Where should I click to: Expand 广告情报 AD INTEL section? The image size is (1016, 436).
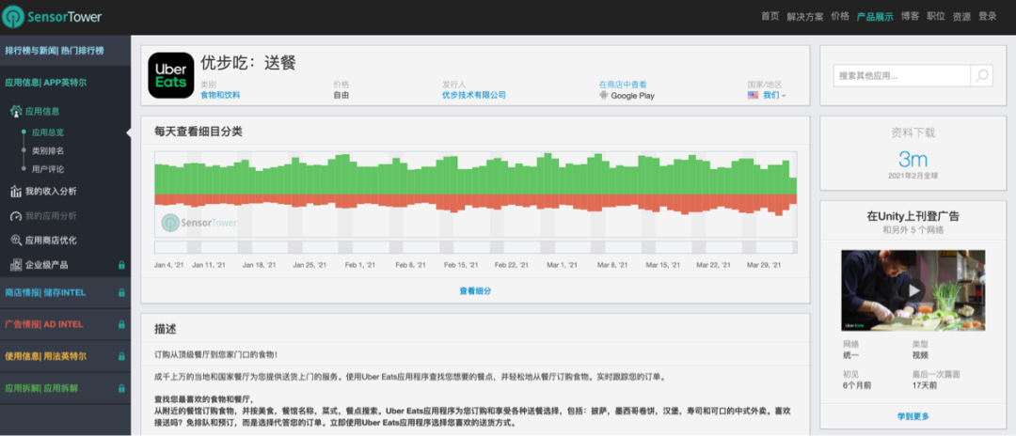coord(65,324)
